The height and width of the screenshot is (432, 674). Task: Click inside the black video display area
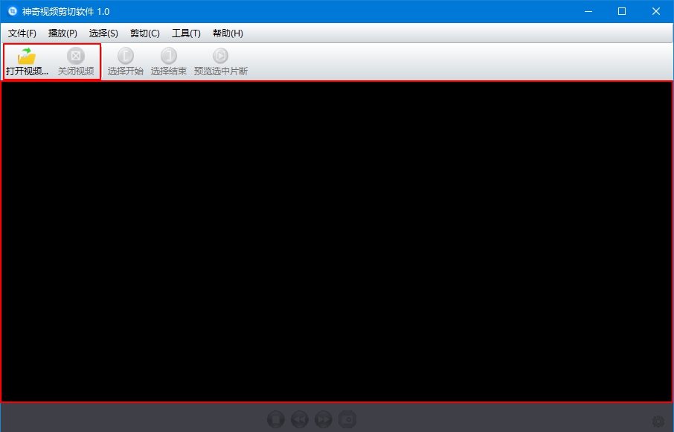click(337, 245)
